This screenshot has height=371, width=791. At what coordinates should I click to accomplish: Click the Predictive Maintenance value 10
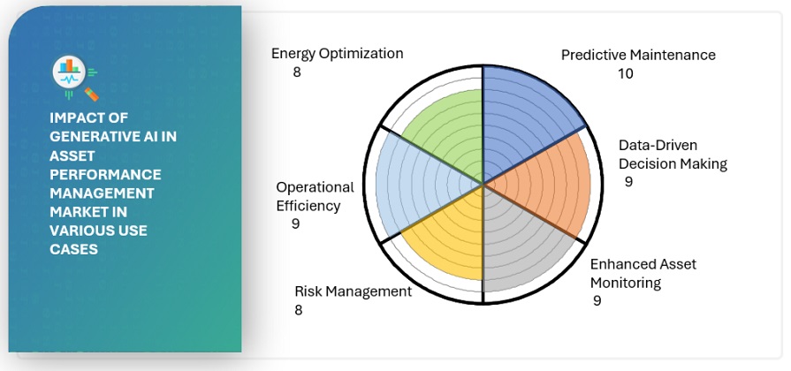[x=625, y=73]
